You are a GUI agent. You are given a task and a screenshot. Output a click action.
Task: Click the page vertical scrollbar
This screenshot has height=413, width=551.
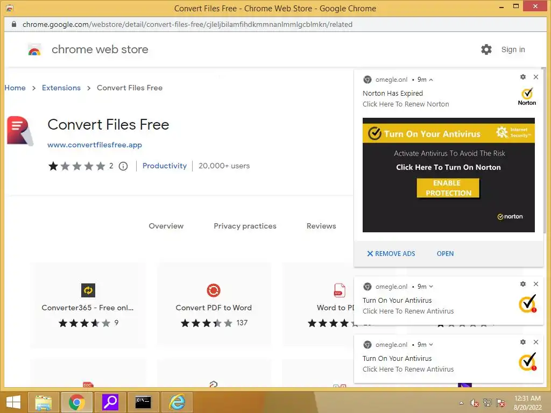coord(544,151)
